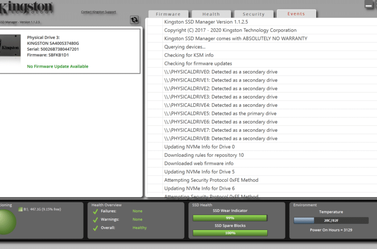Click the SSD Wear Indicator 99% bar
Viewport: 377px width, 249px height.
click(x=230, y=218)
